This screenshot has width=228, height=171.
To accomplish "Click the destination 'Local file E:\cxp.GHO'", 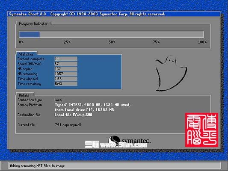I will pos(74,115).
